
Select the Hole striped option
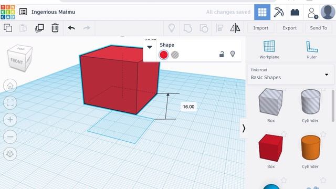click(175, 55)
